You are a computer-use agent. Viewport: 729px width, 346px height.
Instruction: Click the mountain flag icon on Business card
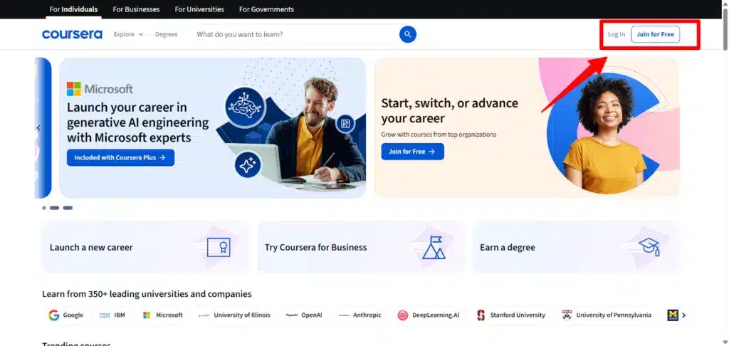coord(434,248)
